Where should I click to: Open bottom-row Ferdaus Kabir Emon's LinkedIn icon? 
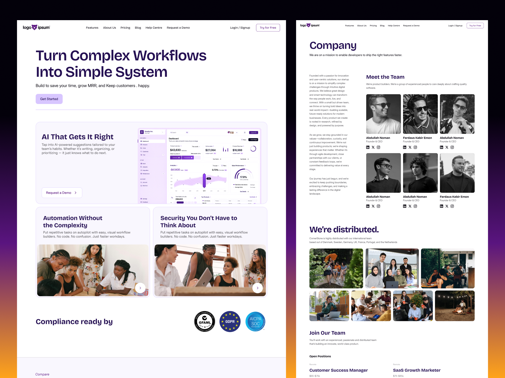click(x=442, y=206)
